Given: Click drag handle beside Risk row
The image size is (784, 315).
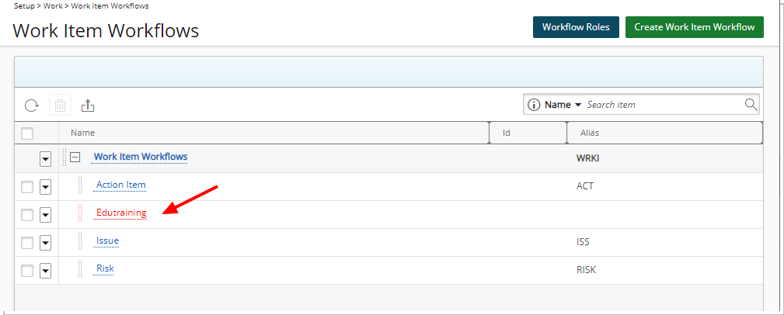Looking at the screenshot, I should point(80,268).
